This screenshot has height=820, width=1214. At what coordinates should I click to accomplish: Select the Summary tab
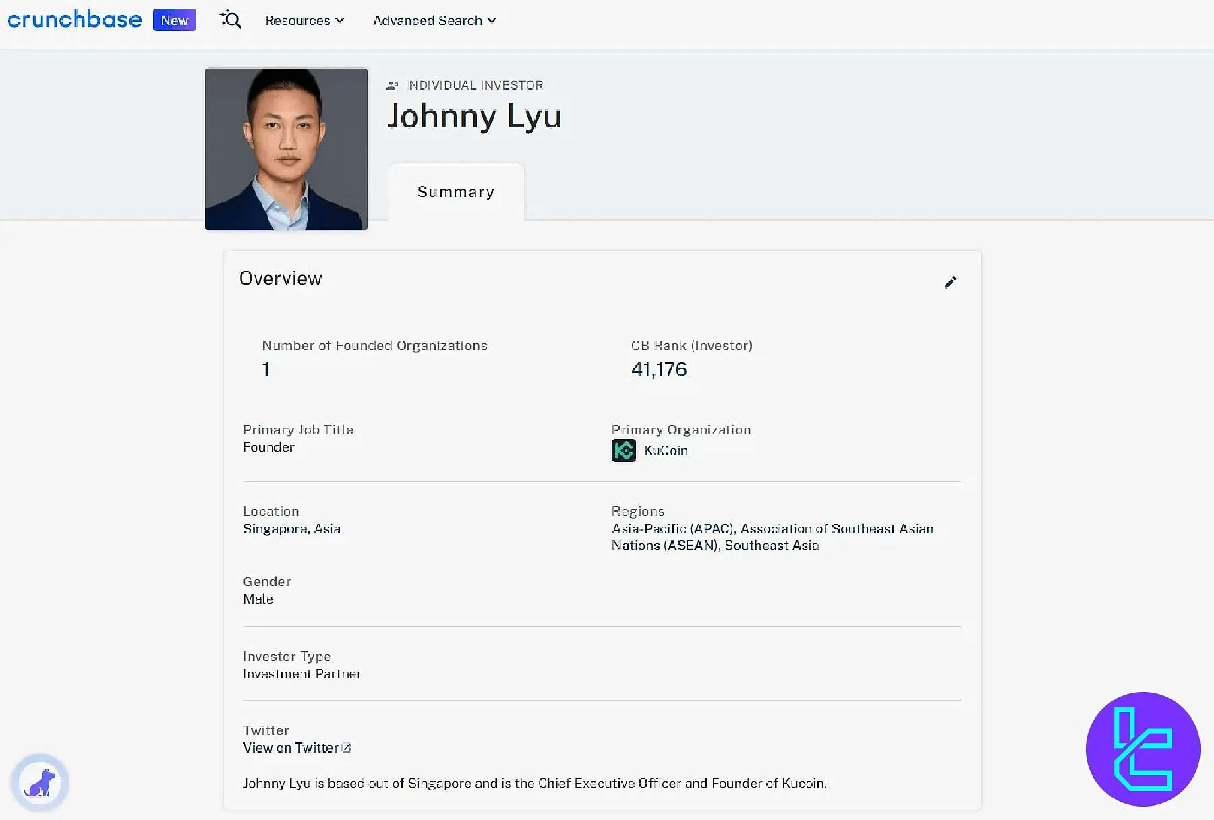pyautogui.click(x=456, y=192)
